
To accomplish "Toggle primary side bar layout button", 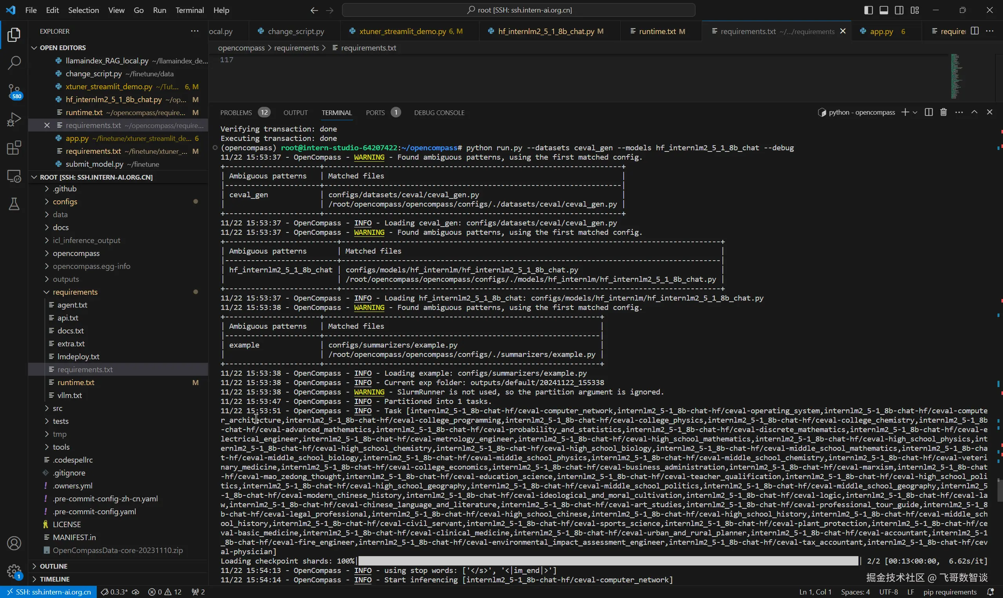I will coord(868,10).
